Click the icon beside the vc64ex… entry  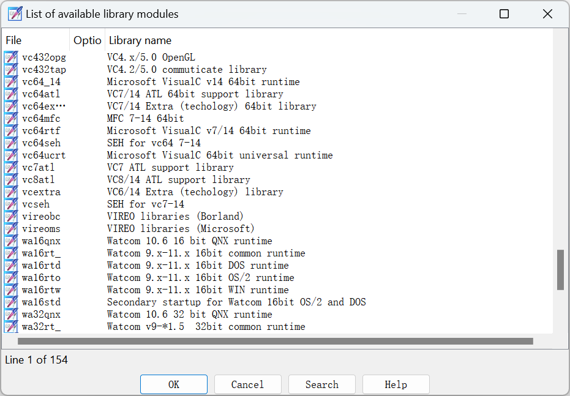coord(11,106)
